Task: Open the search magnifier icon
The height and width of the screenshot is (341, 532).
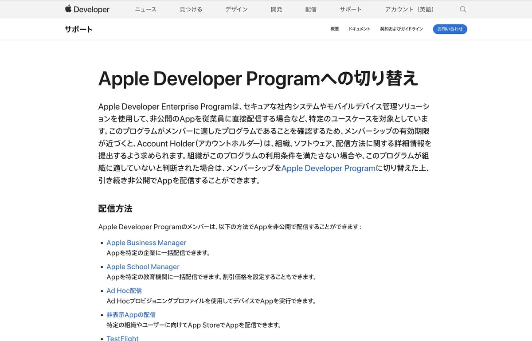Action: click(x=463, y=9)
